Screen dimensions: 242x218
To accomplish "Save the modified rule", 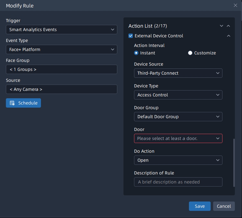I will tap(199, 206).
